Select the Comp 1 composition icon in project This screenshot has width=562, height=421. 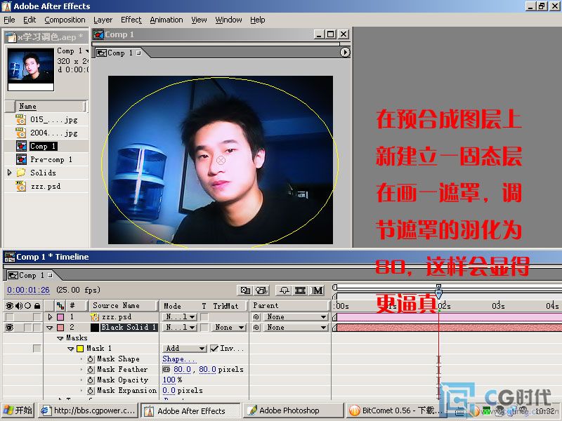[21, 146]
